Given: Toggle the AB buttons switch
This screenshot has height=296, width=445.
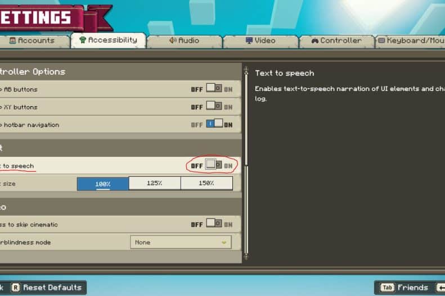Looking at the screenshot, I should pyautogui.click(x=214, y=88).
